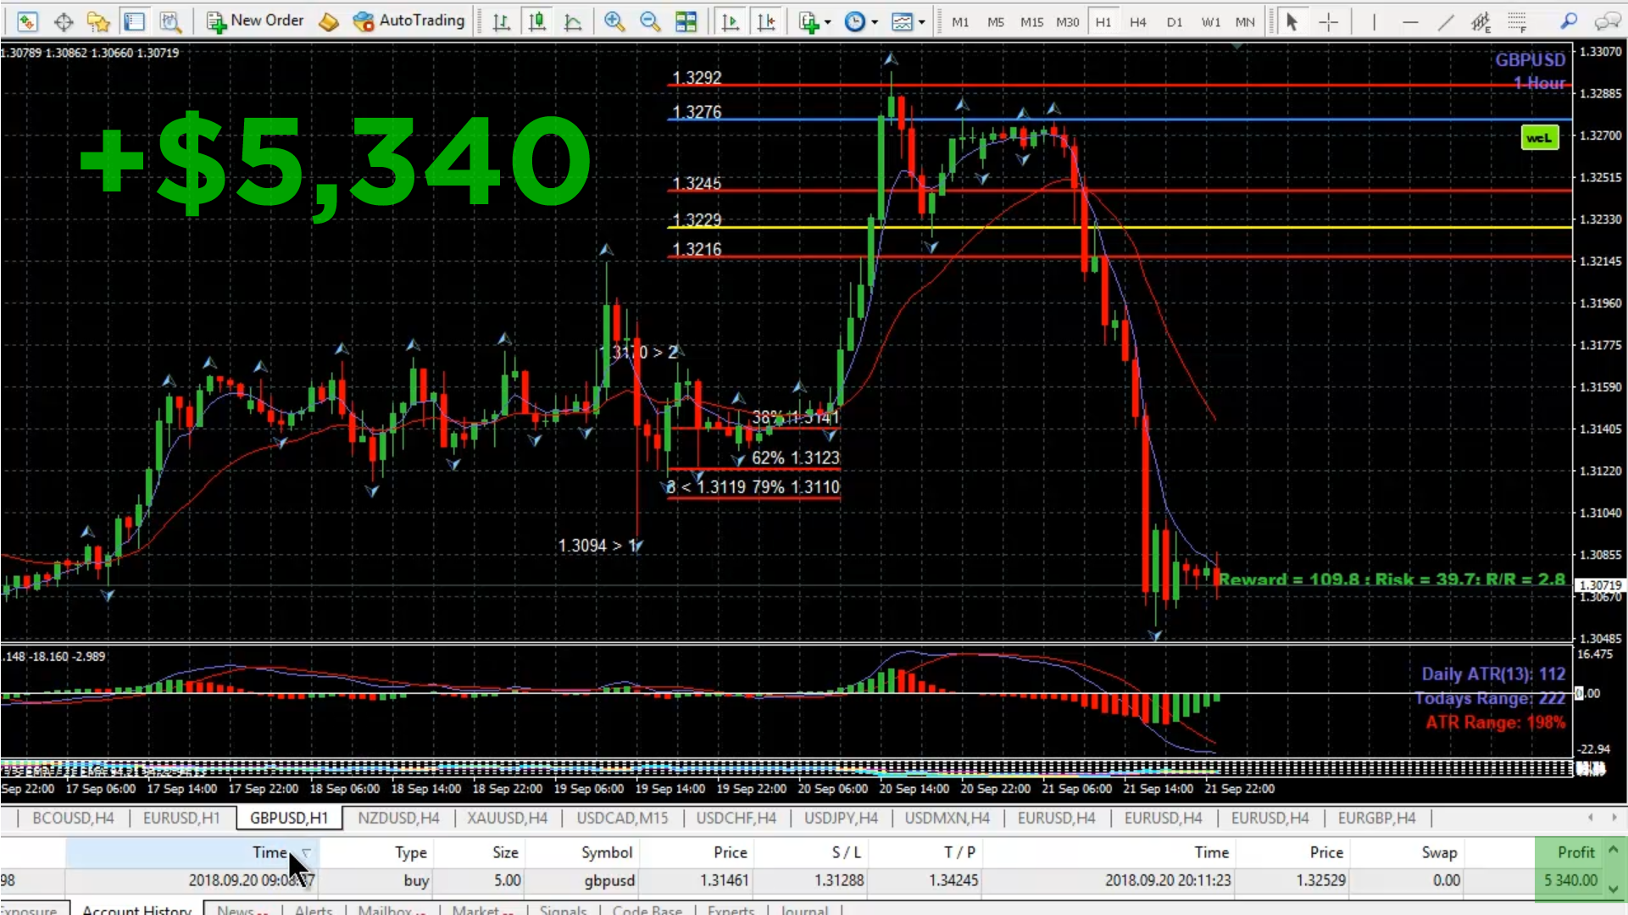The image size is (1628, 915).
Task: Select the MN timeframe
Action: pos(1245,22)
